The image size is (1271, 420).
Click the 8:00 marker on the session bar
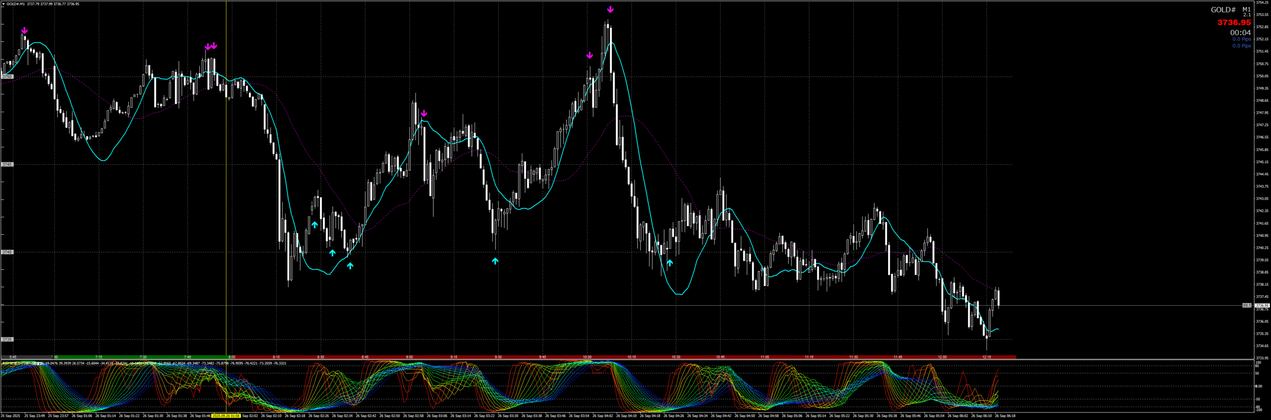click(232, 357)
